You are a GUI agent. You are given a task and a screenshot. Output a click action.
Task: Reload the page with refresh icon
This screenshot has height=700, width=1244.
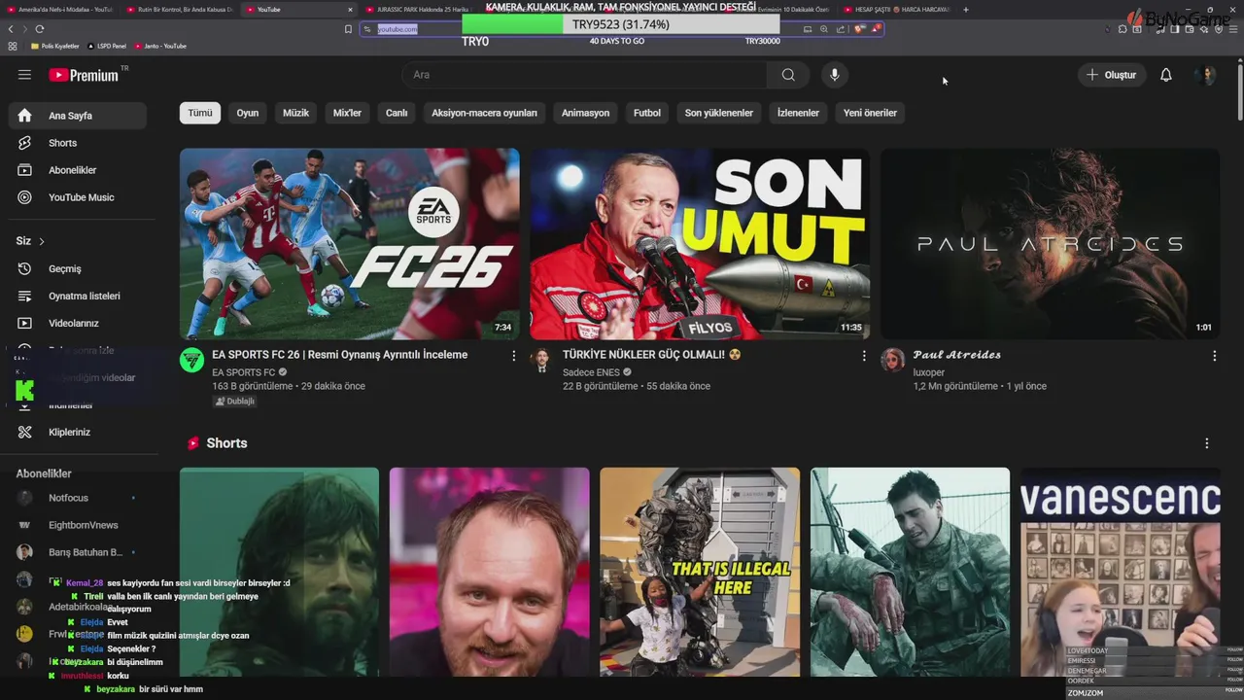point(39,29)
